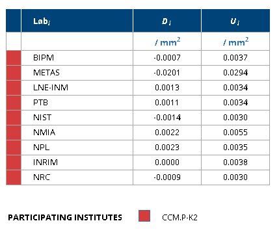
Task: Select the NPL lab name
Action: click(x=42, y=148)
